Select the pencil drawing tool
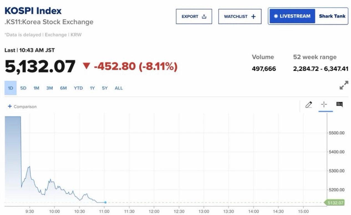Screen dimensions: 351x215 pyautogui.click(x=309, y=105)
